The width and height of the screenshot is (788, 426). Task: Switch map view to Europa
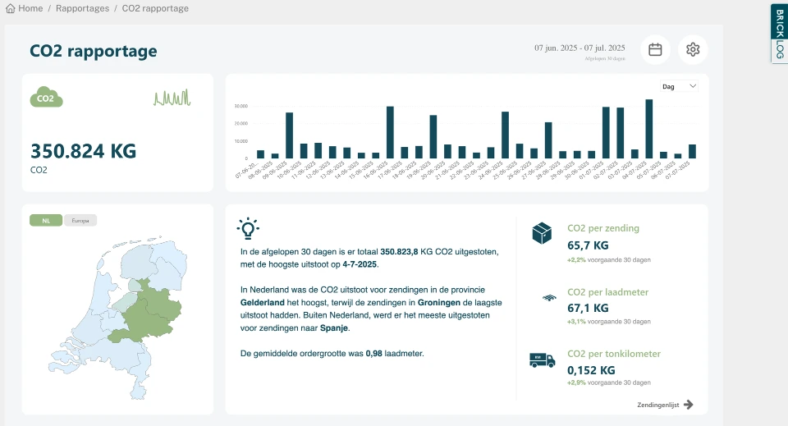(80, 220)
